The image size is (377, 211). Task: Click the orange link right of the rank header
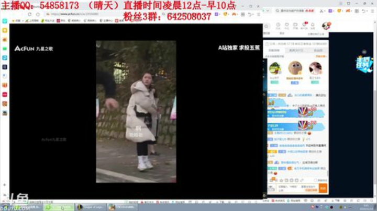click(321, 56)
